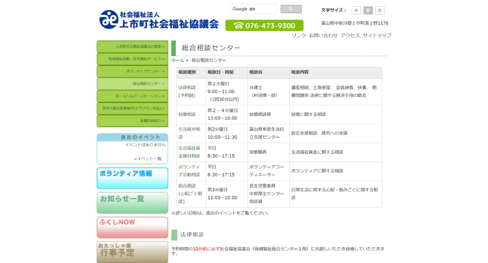Click the お知らせ一覧 banner
488x263 pixels.
[132, 203]
